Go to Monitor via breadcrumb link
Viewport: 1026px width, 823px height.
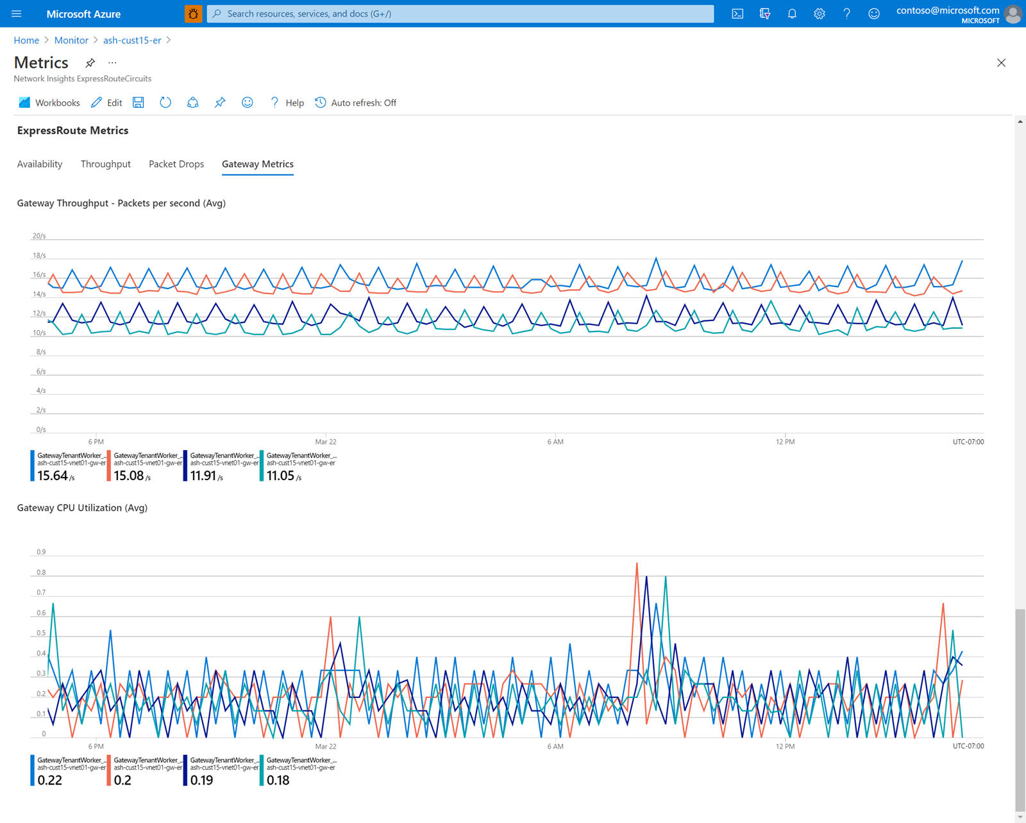[71, 40]
